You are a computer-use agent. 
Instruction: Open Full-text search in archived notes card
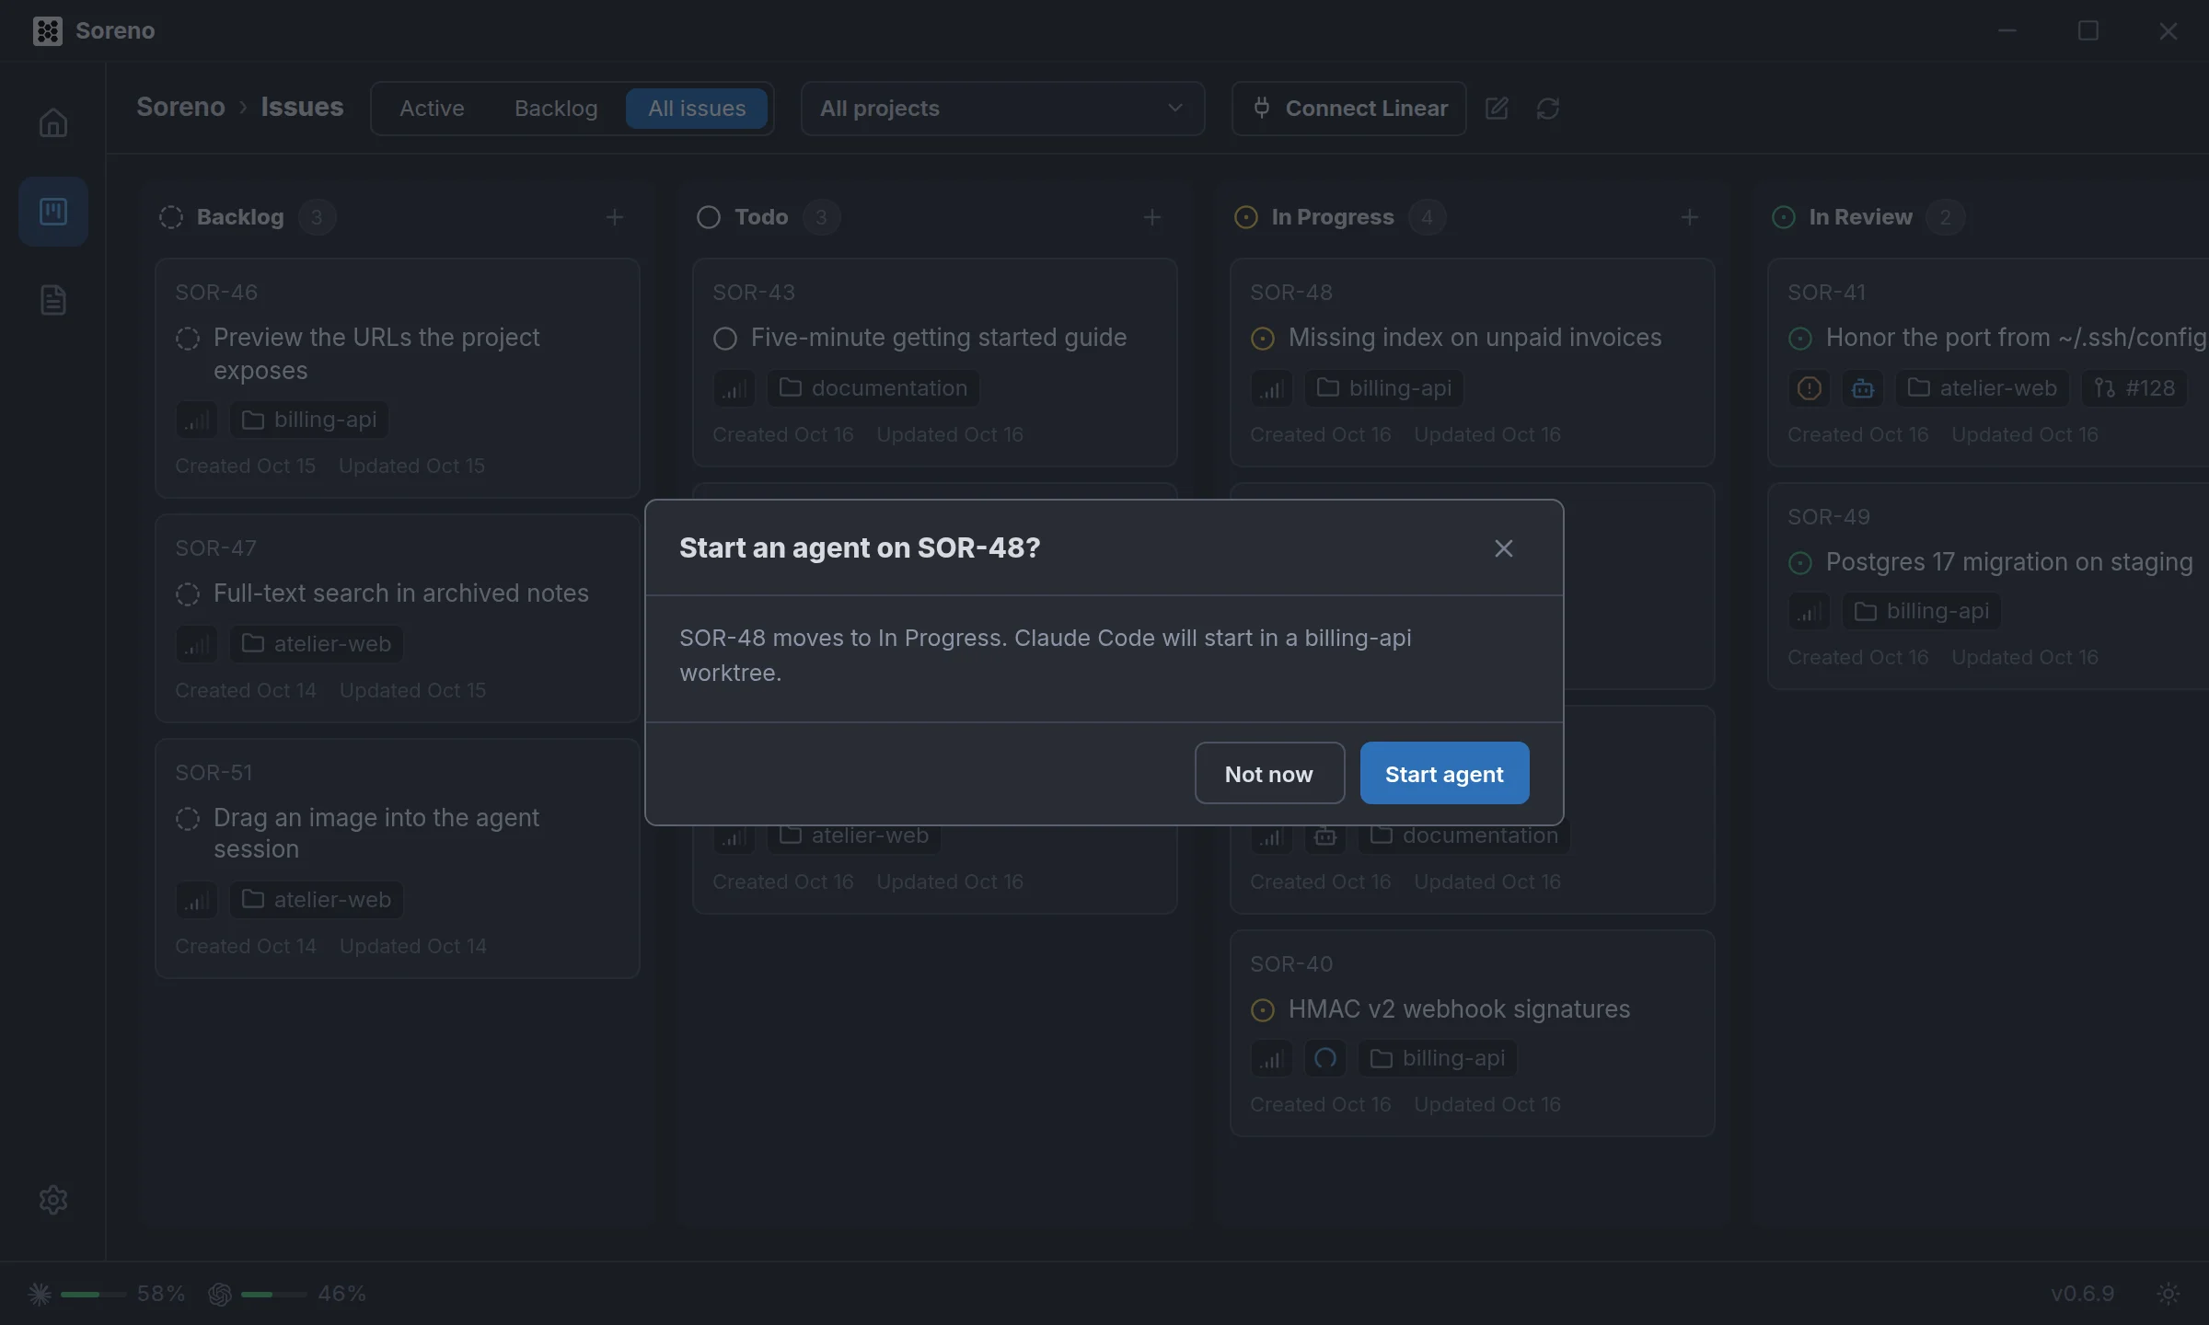(x=398, y=618)
